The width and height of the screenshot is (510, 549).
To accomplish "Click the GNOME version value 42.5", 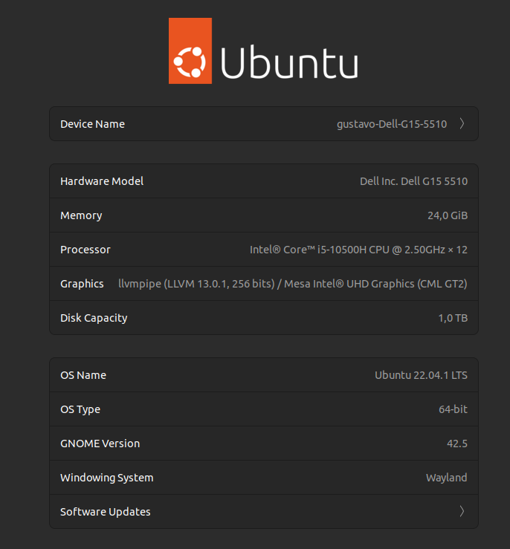I will click(x=457, y=444).
